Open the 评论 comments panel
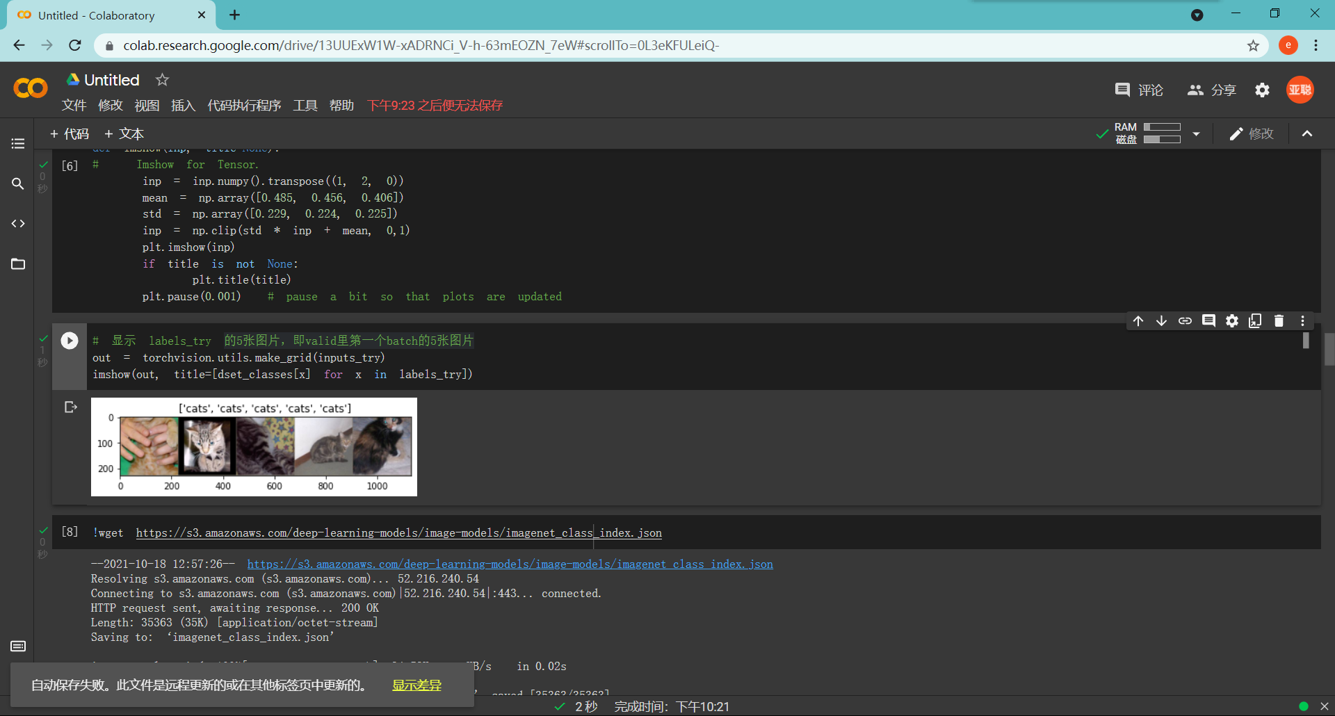This screenshot has width=1335, height=716. pyautogui.click(x=1139, y=90)
